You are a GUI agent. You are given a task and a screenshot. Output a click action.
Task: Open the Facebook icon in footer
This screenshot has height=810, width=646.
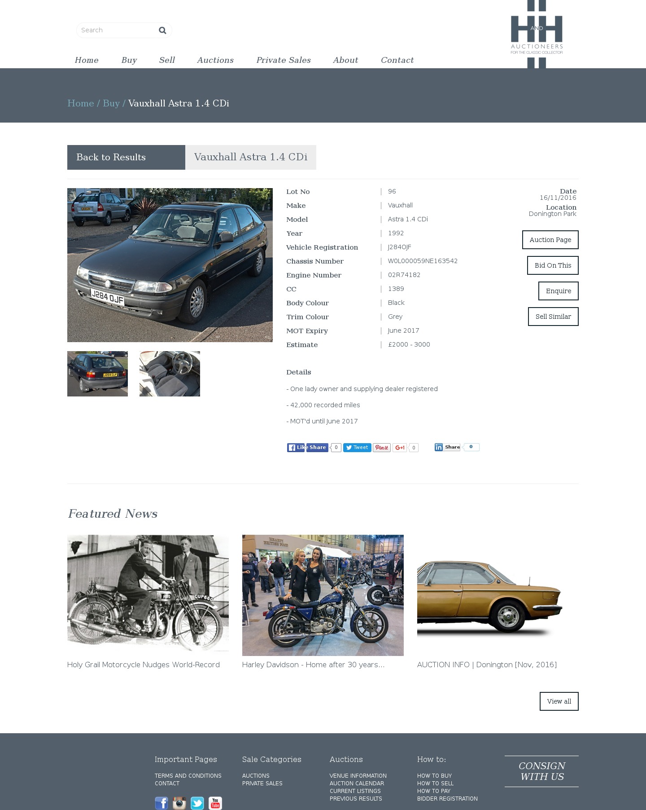[x=161, y=803]
